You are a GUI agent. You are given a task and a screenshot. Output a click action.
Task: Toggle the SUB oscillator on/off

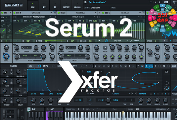point(2,13)
